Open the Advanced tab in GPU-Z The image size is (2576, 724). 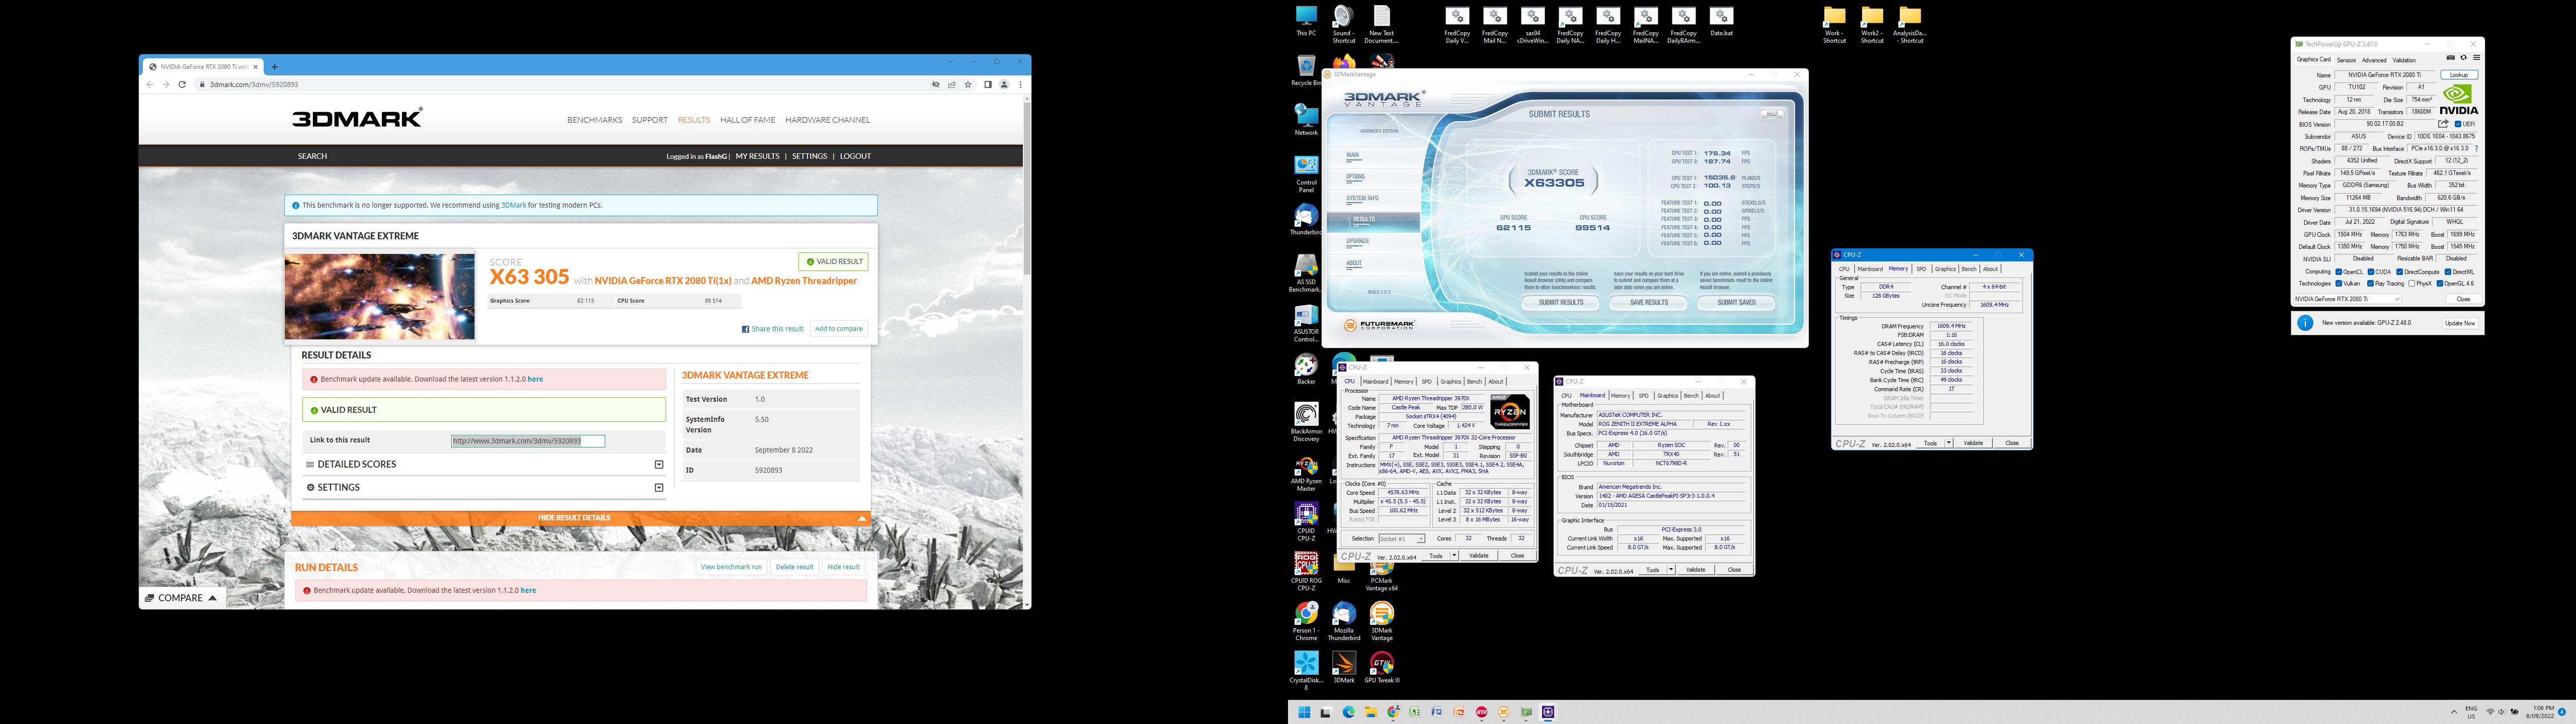coord(2375,60)
